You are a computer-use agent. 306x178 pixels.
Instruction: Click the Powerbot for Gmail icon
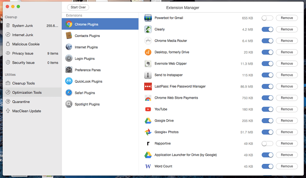(x=148, y=18)
